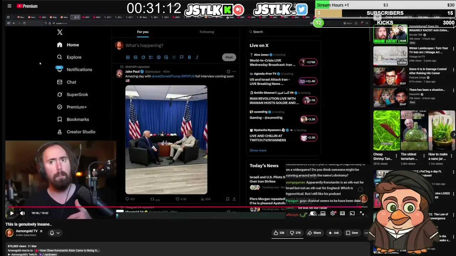This screenshot has width=456, height=256.
Task: Open the Konstantin Kisin linked video in description
Action: pos(67,250)
